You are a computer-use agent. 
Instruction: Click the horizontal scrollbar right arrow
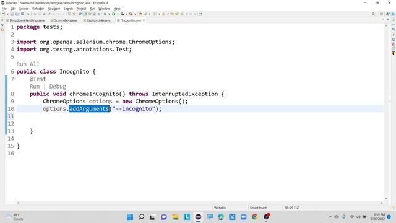pyautogui.click(x=382, y=203)
